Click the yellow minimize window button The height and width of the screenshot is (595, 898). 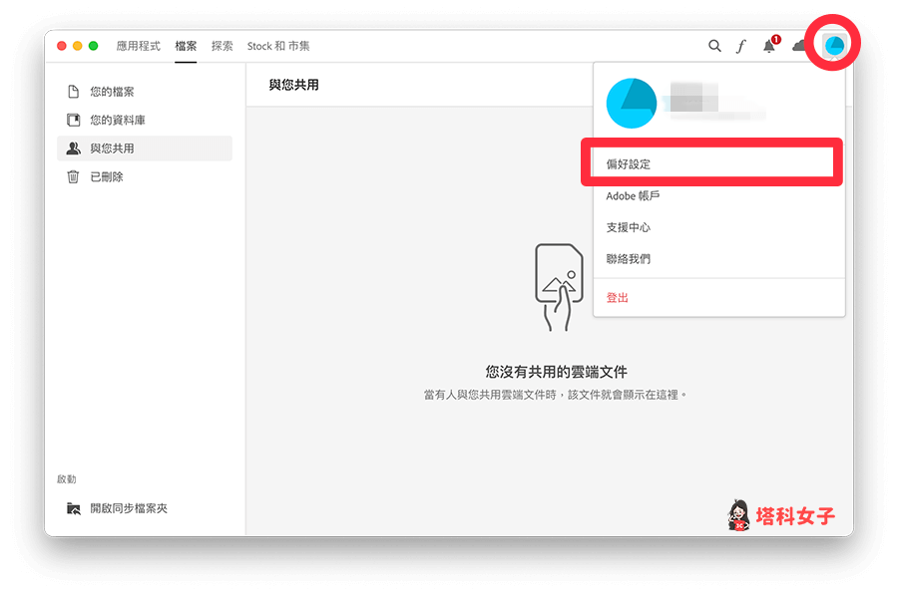[x=77, y=46]
